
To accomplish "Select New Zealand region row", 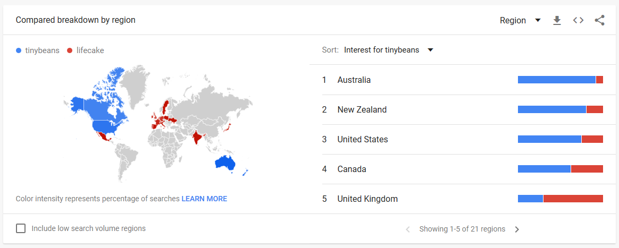I will [x=463, y=109].
